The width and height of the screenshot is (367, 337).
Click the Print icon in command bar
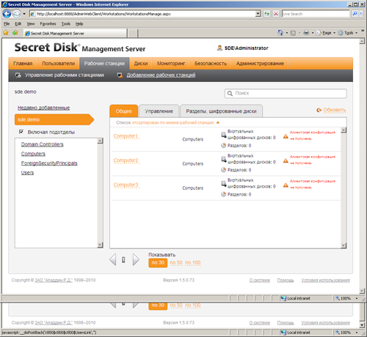(306, 33)
